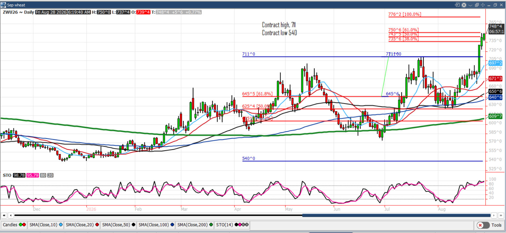Click the 671^3 SMA 20 price tag
The height and width of the screenshot is (233, 506).
(495, 79)
